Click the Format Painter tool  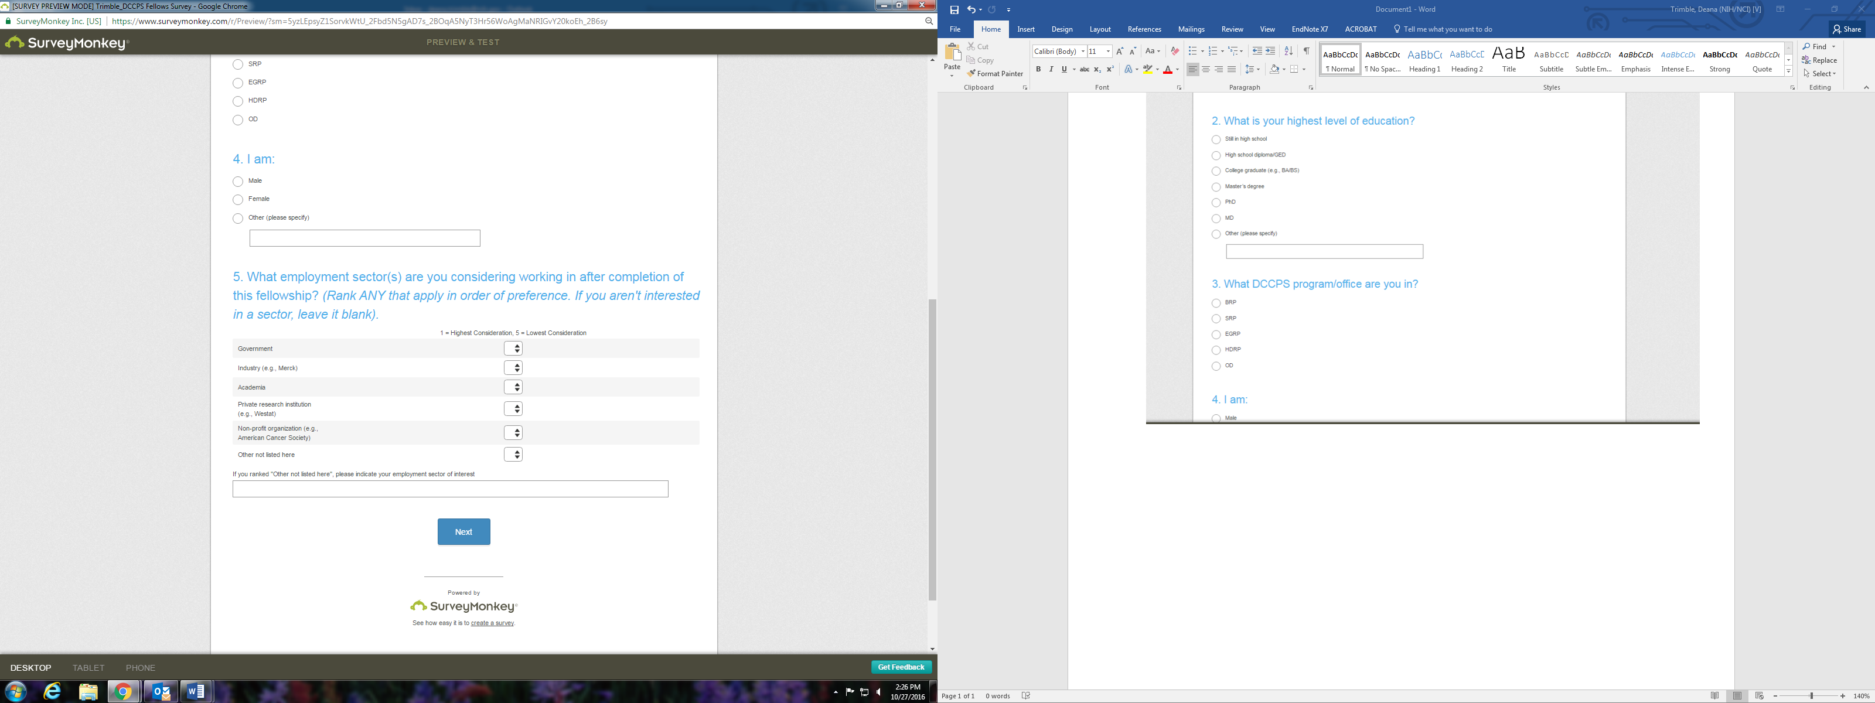[x=994, y=73]
